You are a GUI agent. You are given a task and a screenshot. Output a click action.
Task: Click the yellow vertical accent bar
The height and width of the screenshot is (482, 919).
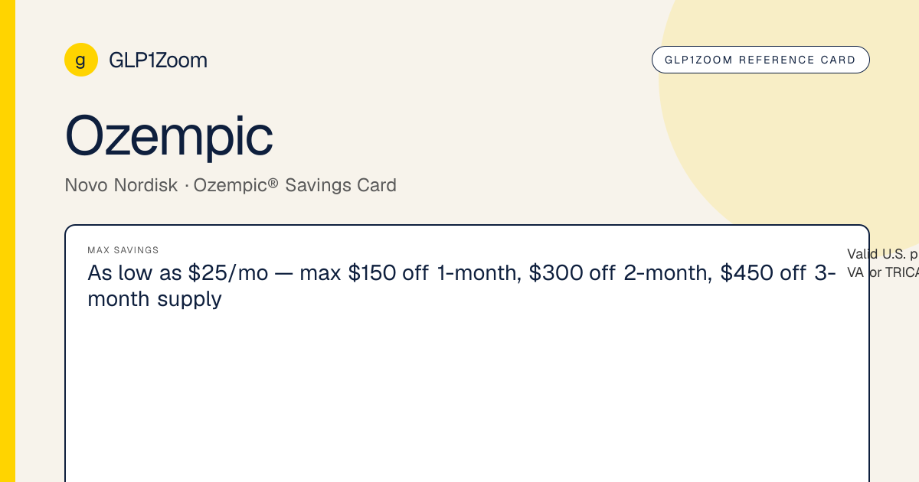8,241
